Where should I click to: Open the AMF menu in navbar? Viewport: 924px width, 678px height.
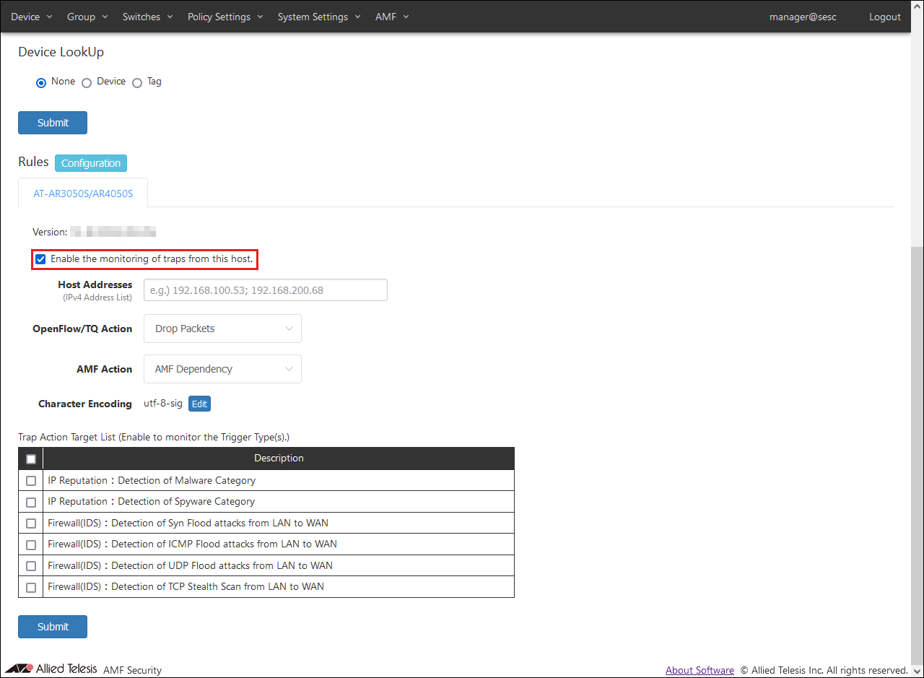(392, 17)
